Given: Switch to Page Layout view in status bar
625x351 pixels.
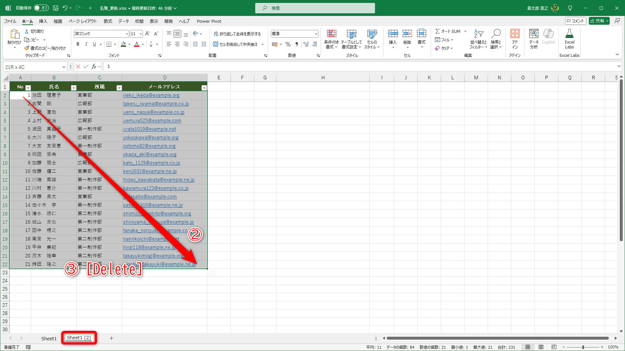Looking at the screenshot, I should [541, 347].
